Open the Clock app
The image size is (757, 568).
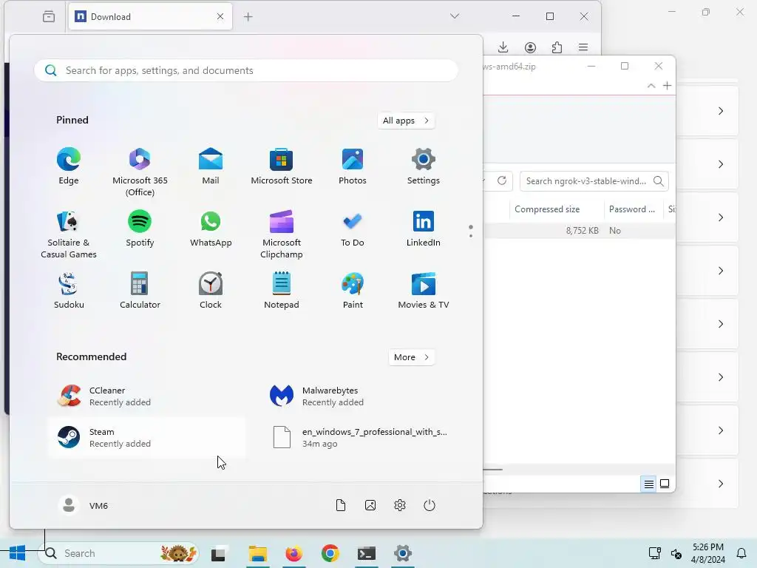pos(211,291)
